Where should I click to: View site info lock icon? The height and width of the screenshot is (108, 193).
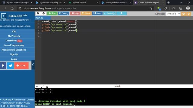pos(20,8)
